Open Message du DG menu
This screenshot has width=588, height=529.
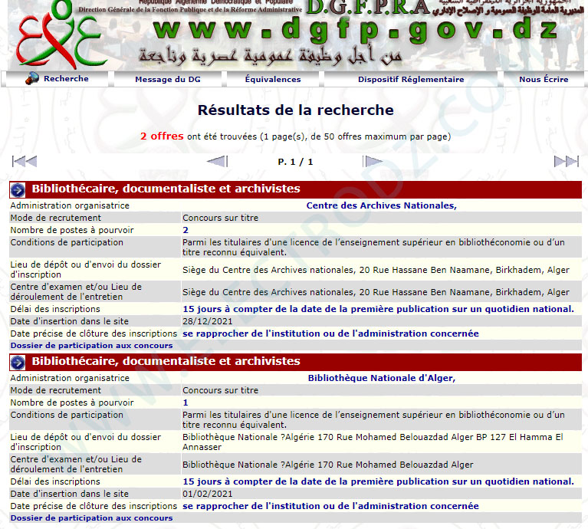click(x=168, y=80)
